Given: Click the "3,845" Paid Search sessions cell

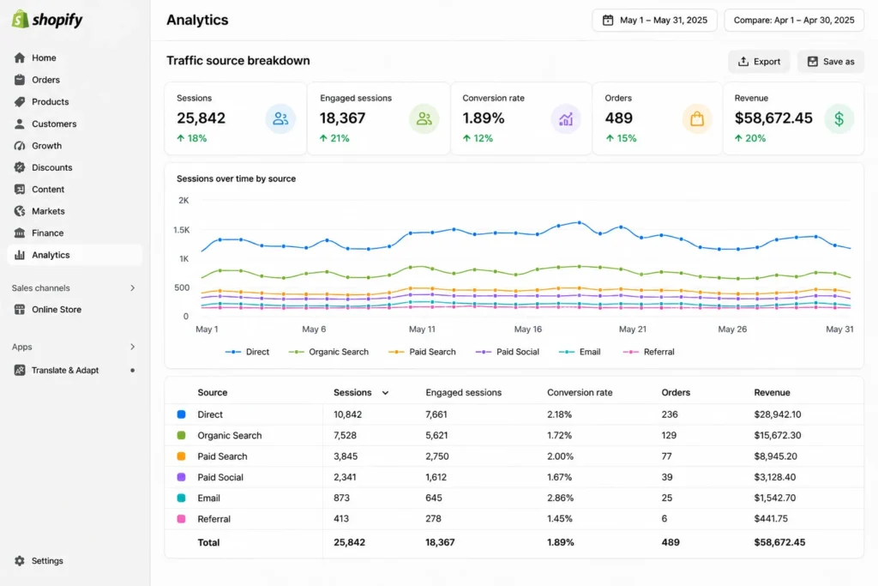Looking at the screenshot, I should pyautogui.click(x=346, y=456).
